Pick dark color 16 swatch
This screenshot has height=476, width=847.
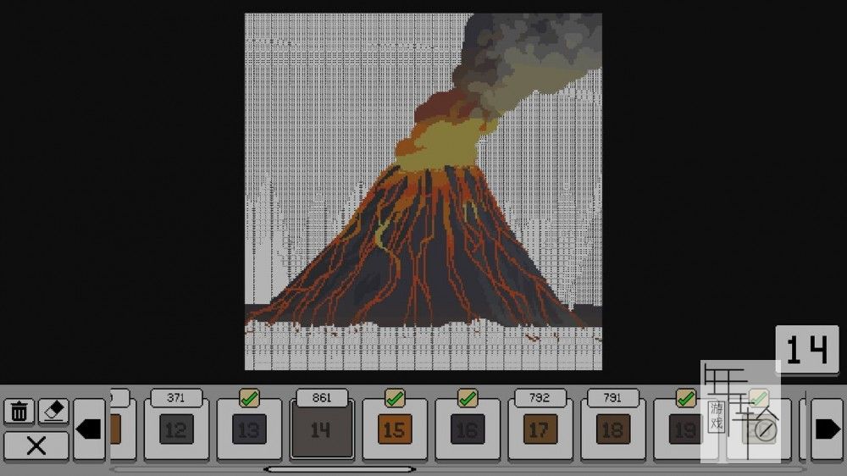pos(467,429)
